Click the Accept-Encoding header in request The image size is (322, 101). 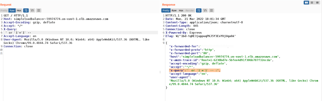tap(29, 22)
